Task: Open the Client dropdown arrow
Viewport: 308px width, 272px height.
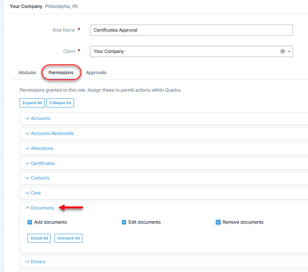Action: (289, 51)
